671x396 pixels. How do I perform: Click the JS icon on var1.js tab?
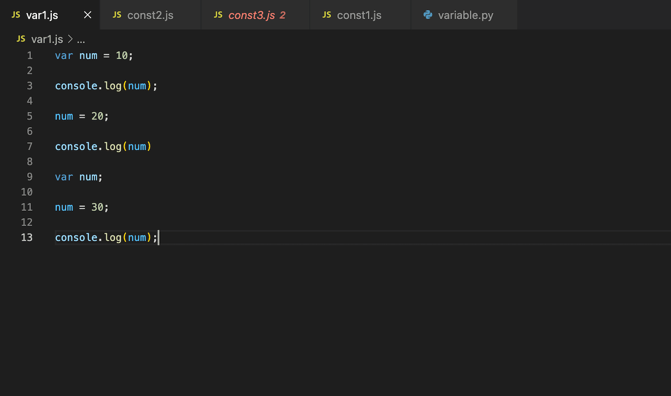[x=16, y=15]
